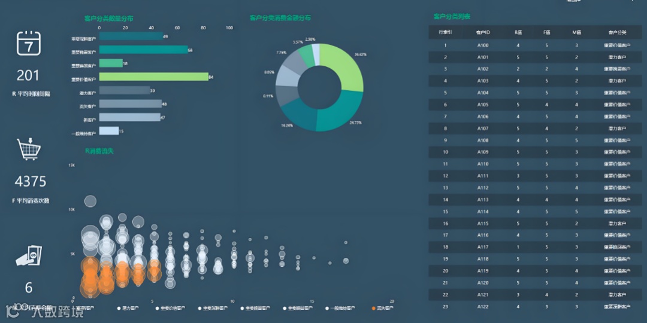Image resolution: width=647 pixels, height=323 pixels.
Task: Click the 201 R average interval value
Action: pyautogui.click(x=28, y=76)
